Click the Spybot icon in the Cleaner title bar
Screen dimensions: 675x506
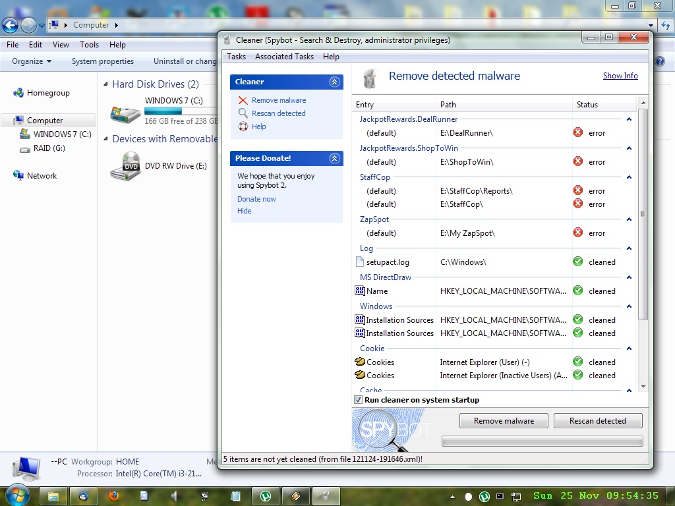point(227,40)
